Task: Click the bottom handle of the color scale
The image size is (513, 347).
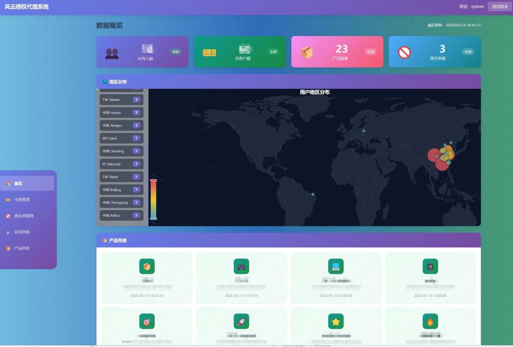Action: pyautogui.click(x=153, y=218)
